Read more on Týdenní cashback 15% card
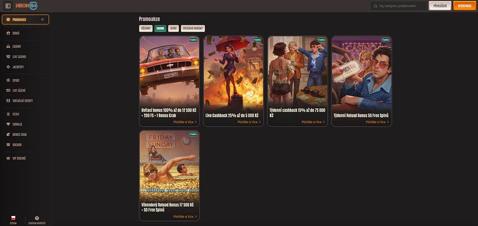The image size is (478, 226). click(313, 122)
